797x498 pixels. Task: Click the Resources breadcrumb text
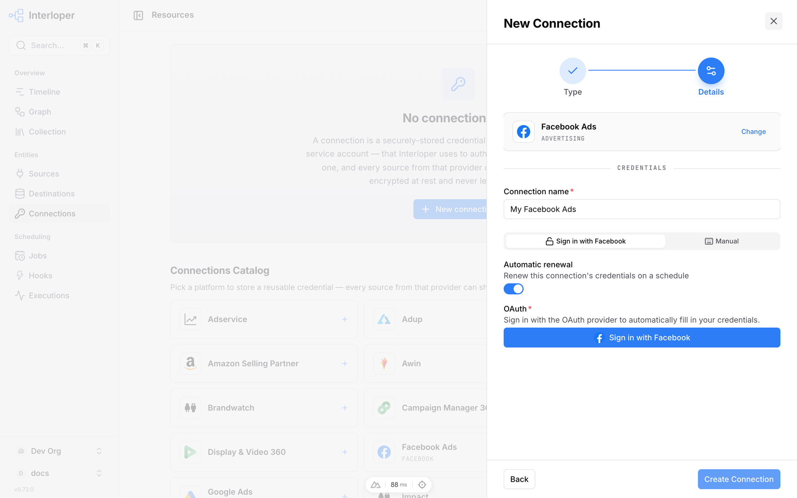(173, 15)
